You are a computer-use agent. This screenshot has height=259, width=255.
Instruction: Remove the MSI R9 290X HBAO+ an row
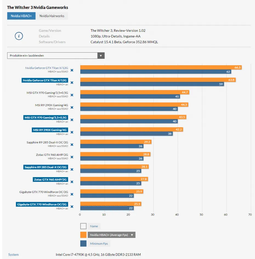click(x=72, y=132)
